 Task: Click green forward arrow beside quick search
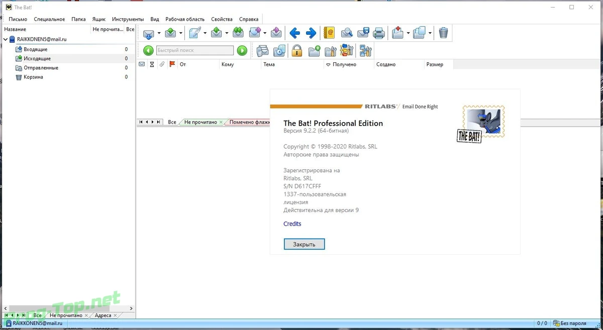(242, 50)
